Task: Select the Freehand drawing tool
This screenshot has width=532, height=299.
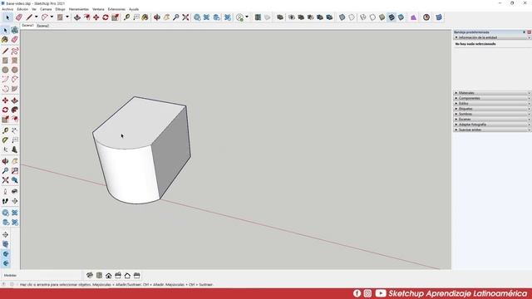Action: pos(15,51)
